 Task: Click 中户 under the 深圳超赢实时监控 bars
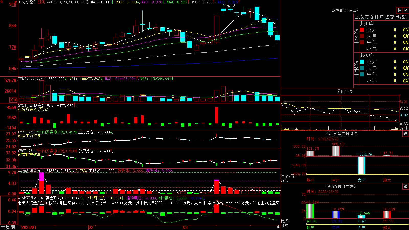pos(336,180)
